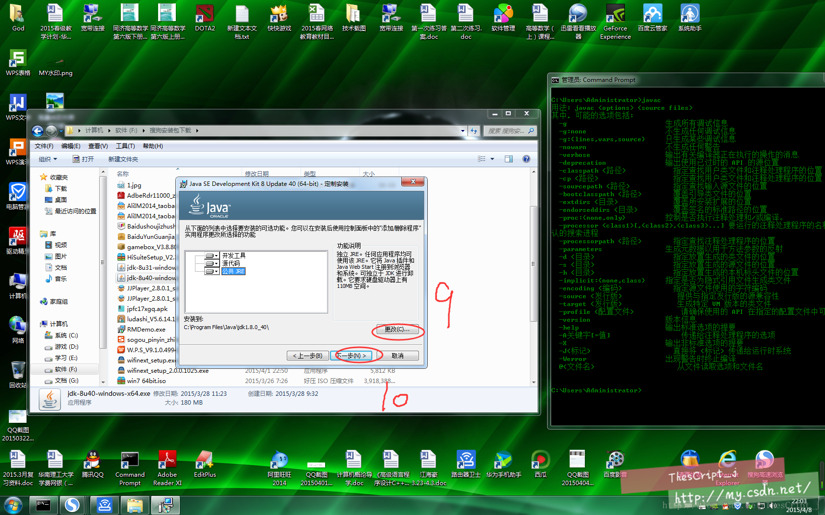
Task: Click 取消 in Java installer
Action: tap(398, 356)
